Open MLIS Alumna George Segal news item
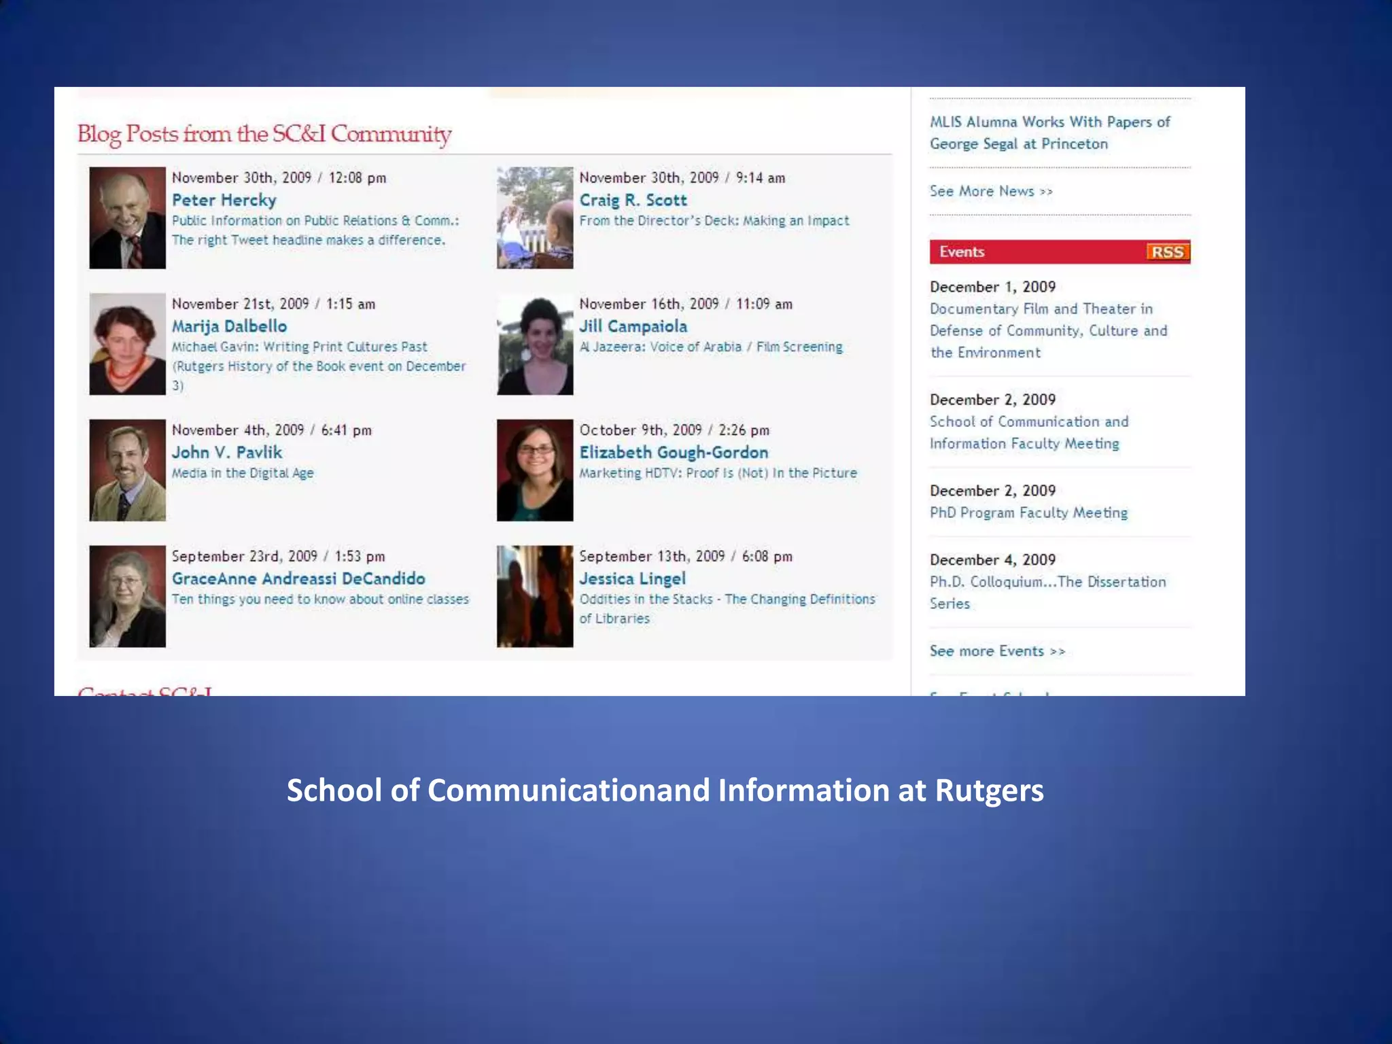This screenshot has height=1044, width=1392. pyautogui.click(x=1050, y=133)
